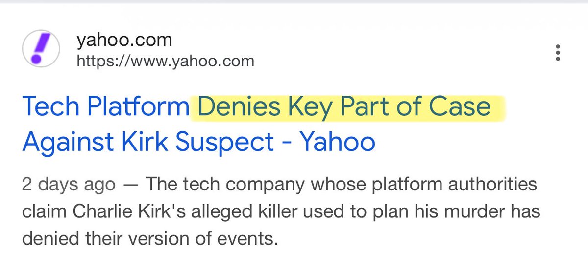Screen dimensions: 588x273
Task: Open the three-dot more options menu
Action: click(x=558, y=53)
